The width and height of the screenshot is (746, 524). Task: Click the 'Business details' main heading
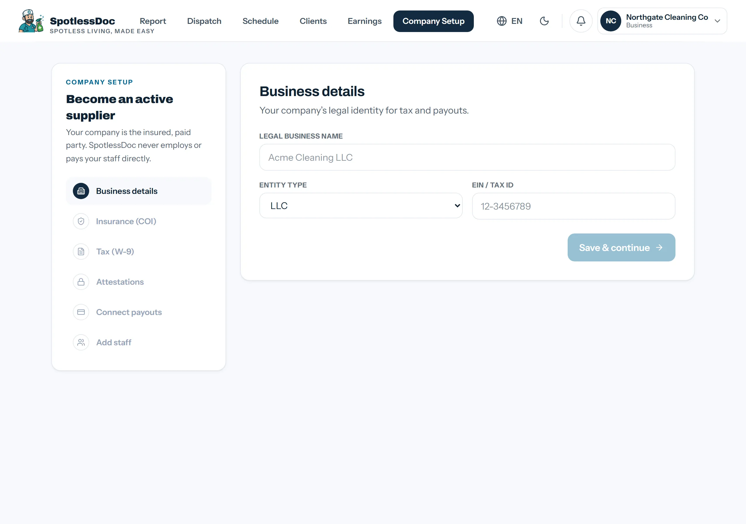(x=312, y=91)
